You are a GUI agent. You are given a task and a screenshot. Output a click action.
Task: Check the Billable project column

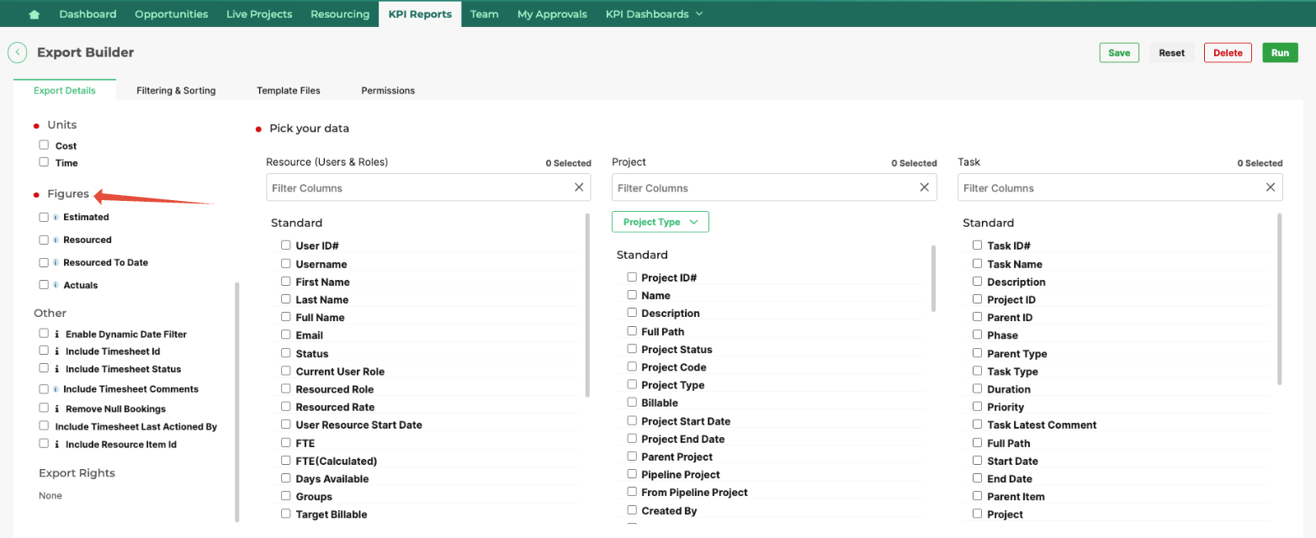pos(632,402)
